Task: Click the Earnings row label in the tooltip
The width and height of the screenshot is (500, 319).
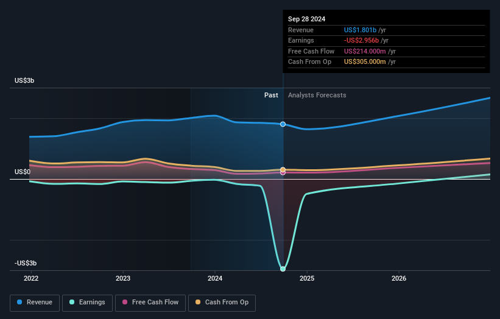Action: click(x=301, y=40)
